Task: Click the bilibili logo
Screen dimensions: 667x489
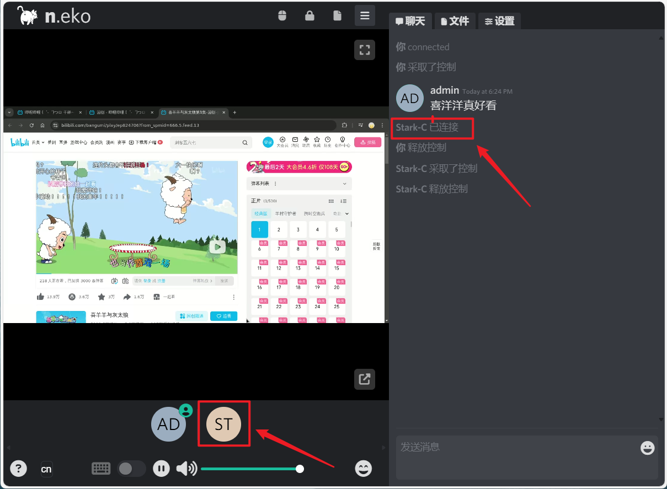Action: tap(19, 142)
